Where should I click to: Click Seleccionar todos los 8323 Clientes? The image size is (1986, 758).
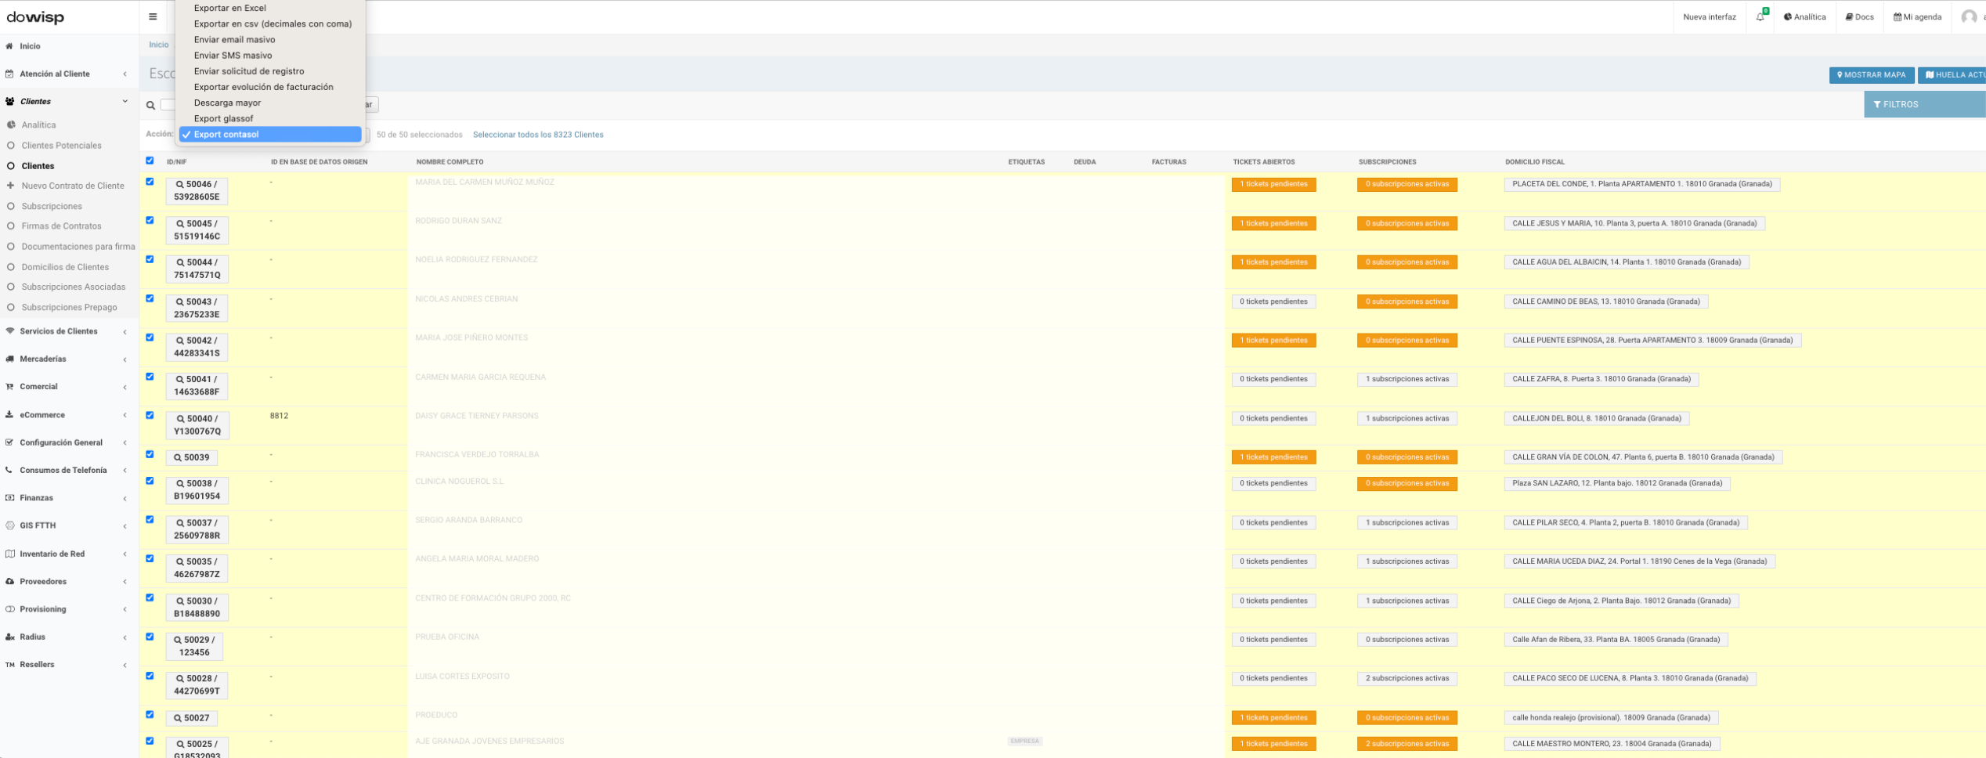pyautogui.click(x=538, y=135)
